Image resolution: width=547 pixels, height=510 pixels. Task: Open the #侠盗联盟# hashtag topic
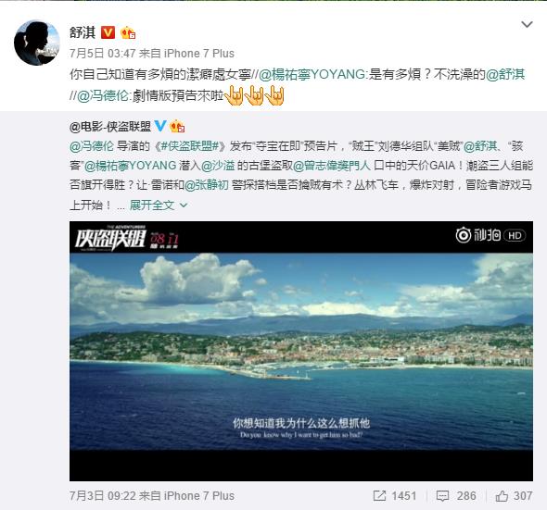click(189, 146)
